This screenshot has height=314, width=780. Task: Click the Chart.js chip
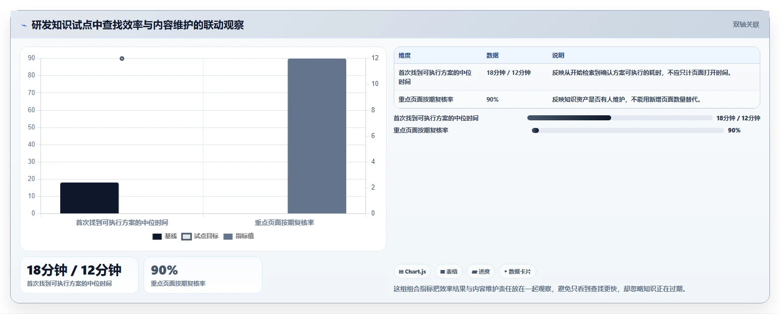pyautogui.click(x=412, y=272)
